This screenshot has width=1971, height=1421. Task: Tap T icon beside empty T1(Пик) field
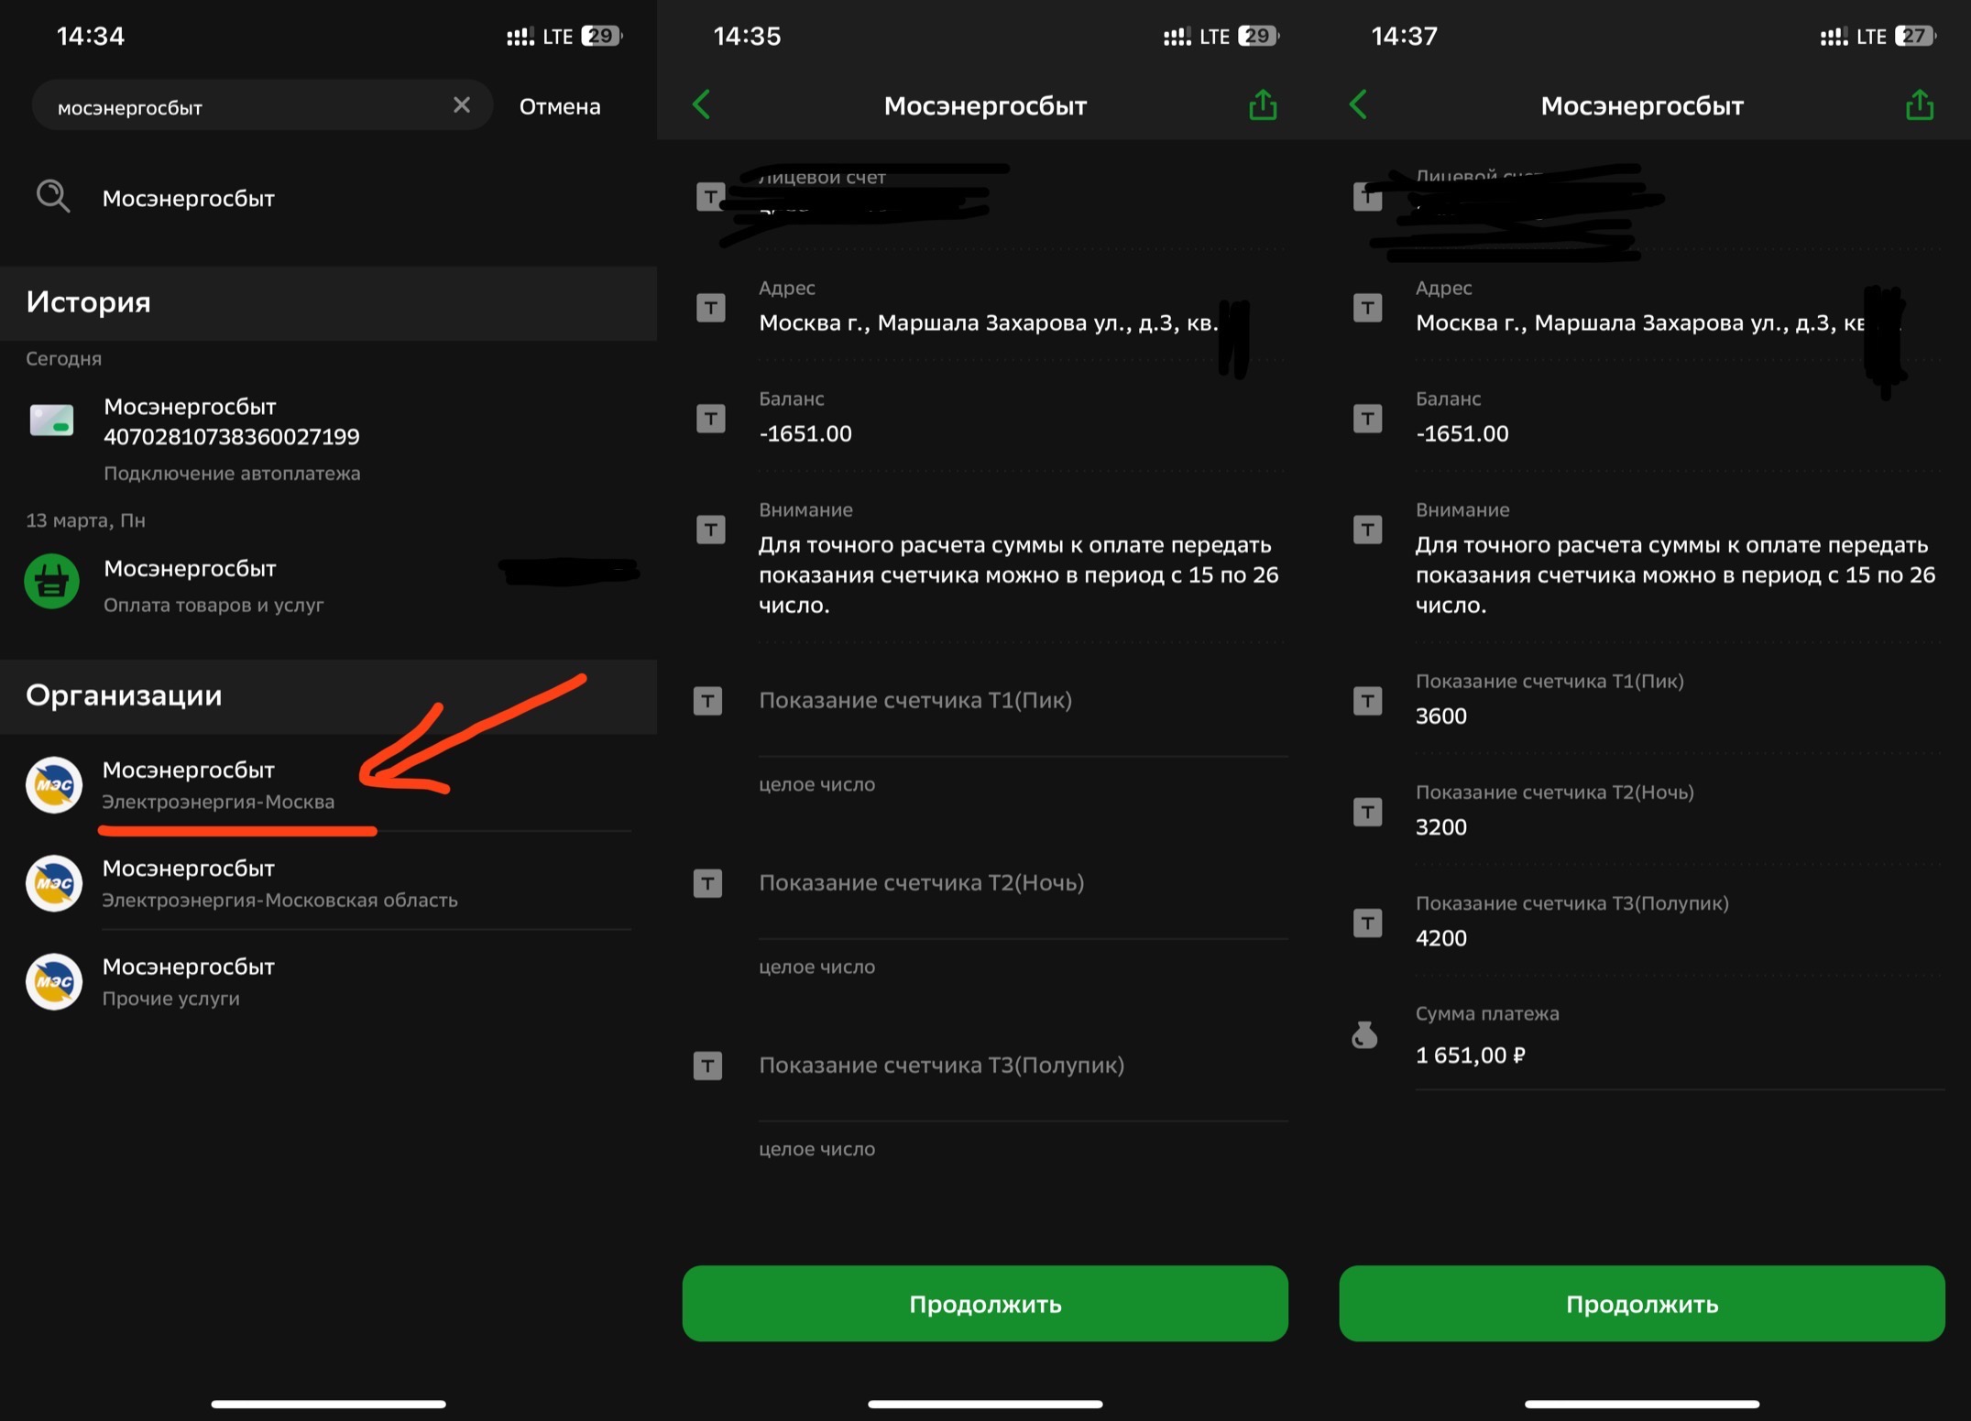click(707, 701)
